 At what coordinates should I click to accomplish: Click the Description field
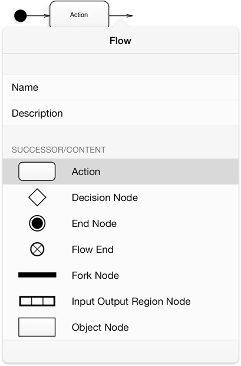tap(121, 113)
